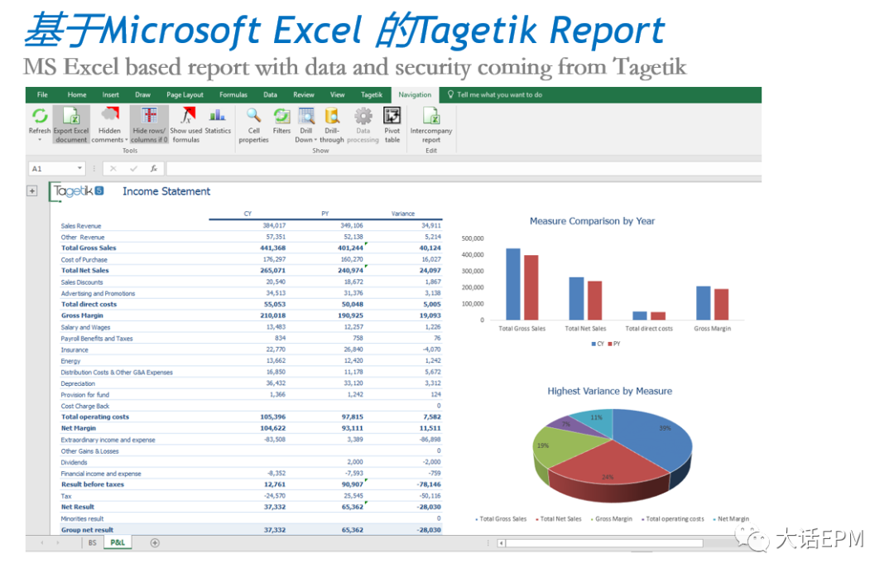Click the Name Box showing A1
This screenshot has width=894, height=578.
pyautogui.click(x=51, y=168)
